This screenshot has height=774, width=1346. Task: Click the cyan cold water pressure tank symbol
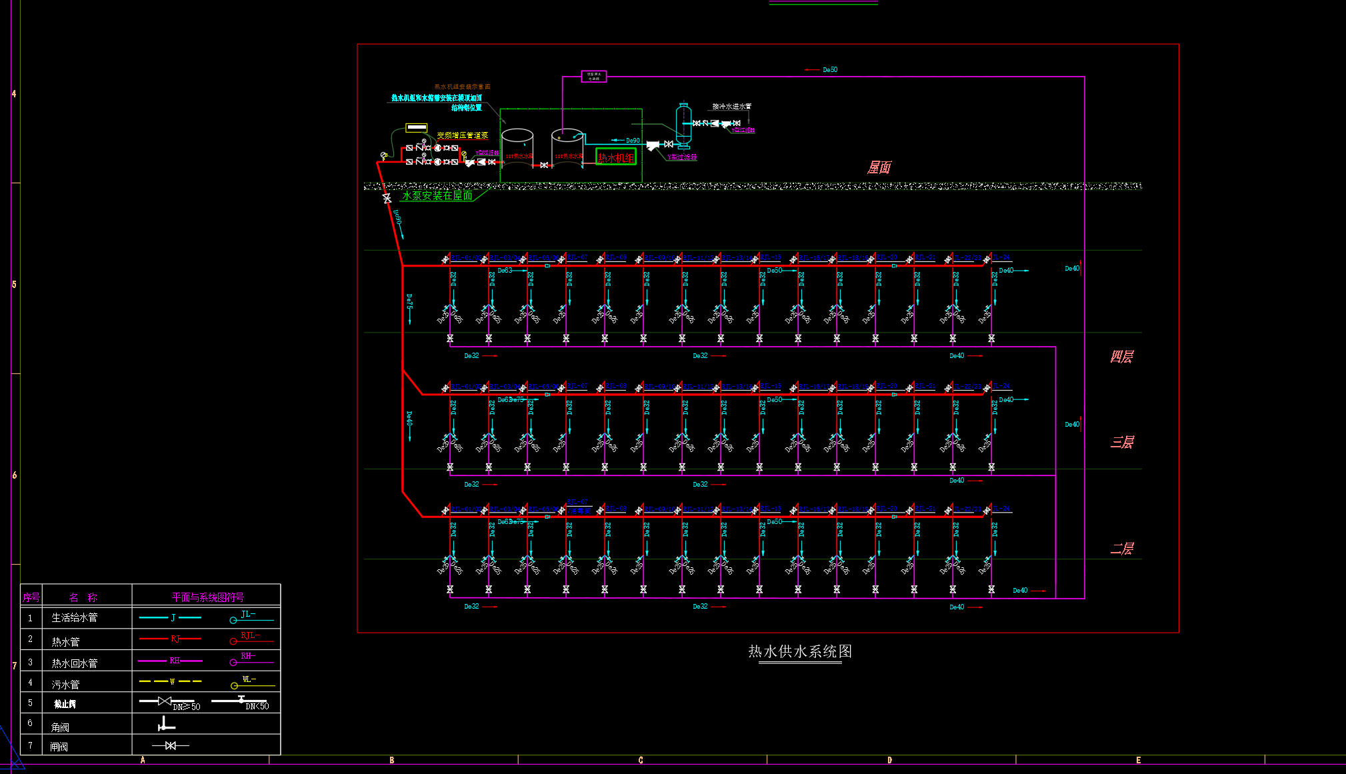tap(684, 124)
